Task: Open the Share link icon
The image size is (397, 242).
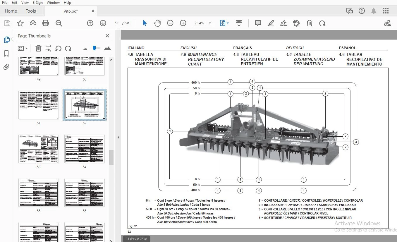Action: point(387,23)
